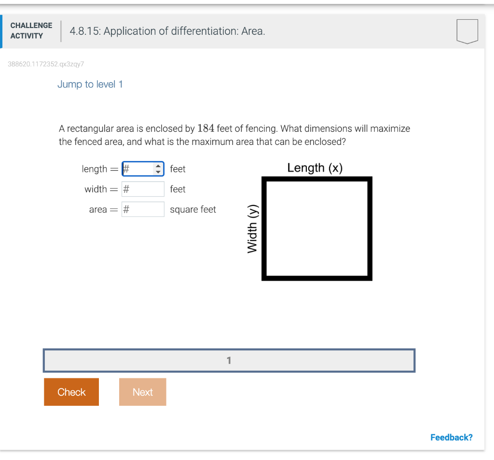Click the Feedback? link
This screenshot has height=460, width=494.
(451, 437)
